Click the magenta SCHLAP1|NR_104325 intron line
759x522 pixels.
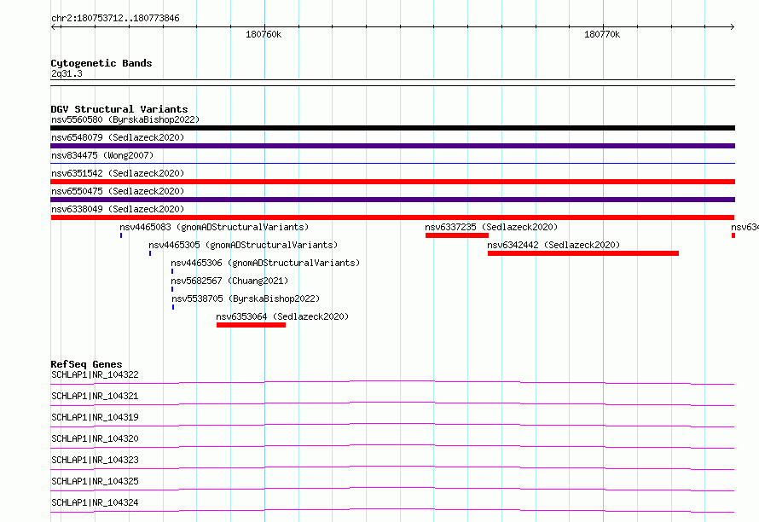point(392,489)
